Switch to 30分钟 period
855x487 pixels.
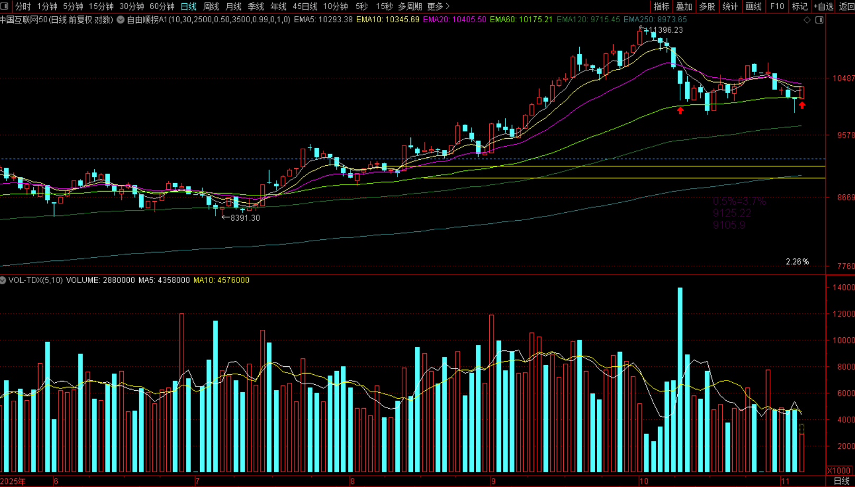pyautogui.click(x=132, y=6)
